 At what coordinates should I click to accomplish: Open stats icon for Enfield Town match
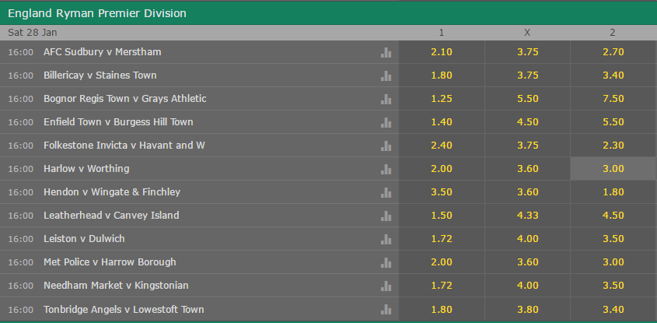pyautogui.click(x=386, y=122)
